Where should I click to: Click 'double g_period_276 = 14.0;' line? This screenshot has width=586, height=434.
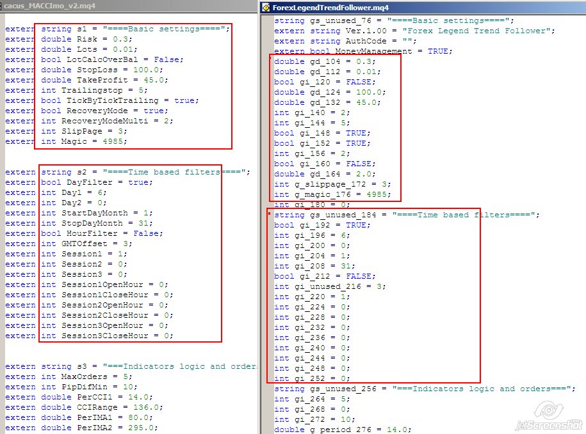[343, 430]
